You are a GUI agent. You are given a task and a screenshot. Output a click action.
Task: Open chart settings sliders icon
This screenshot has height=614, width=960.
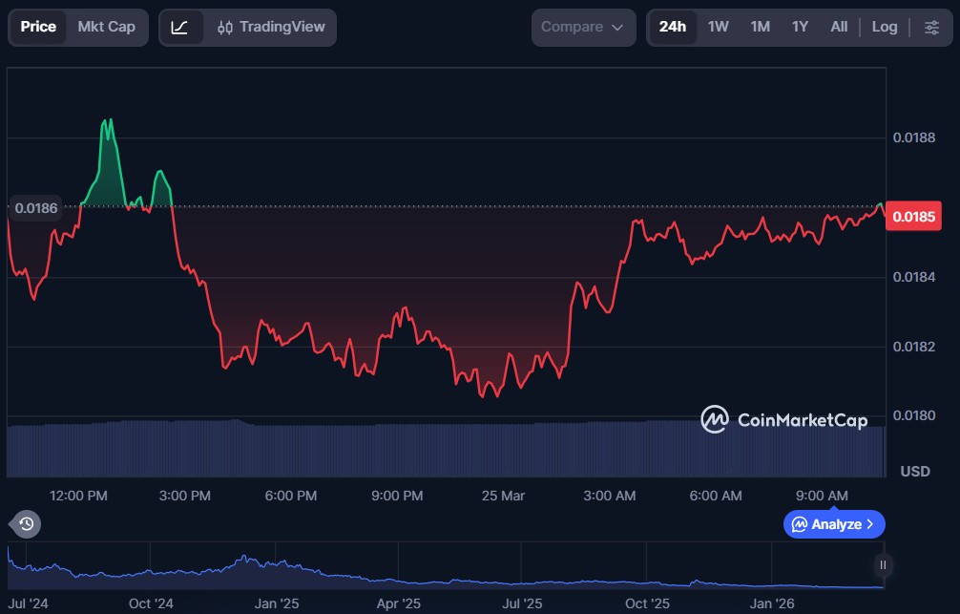pyautogui.click(x=931, y=27)
